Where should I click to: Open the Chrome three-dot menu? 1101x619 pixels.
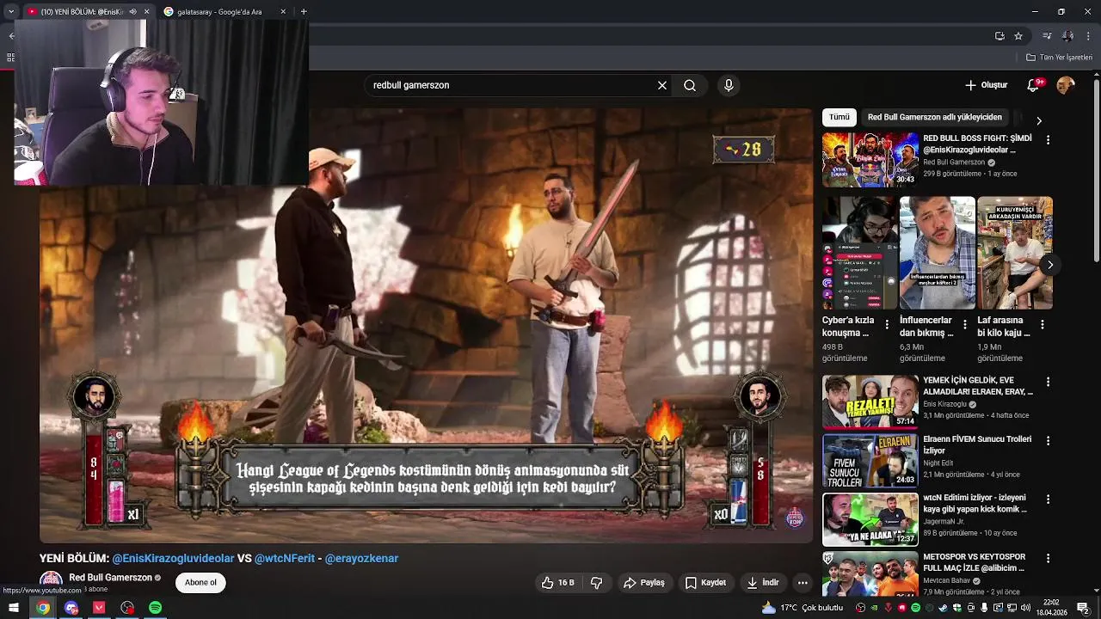tap(1089, 36)
